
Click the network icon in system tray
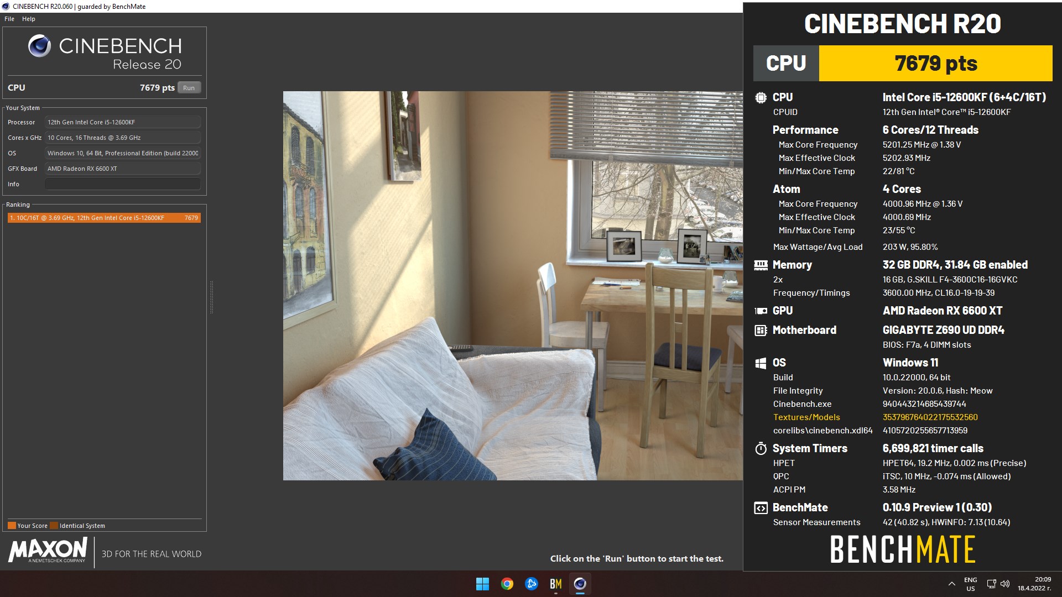pyautogui.click(x=991, y=584)
